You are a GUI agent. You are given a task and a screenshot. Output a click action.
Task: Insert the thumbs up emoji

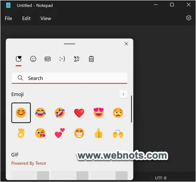pyautogui.click(x=99, y=133)
